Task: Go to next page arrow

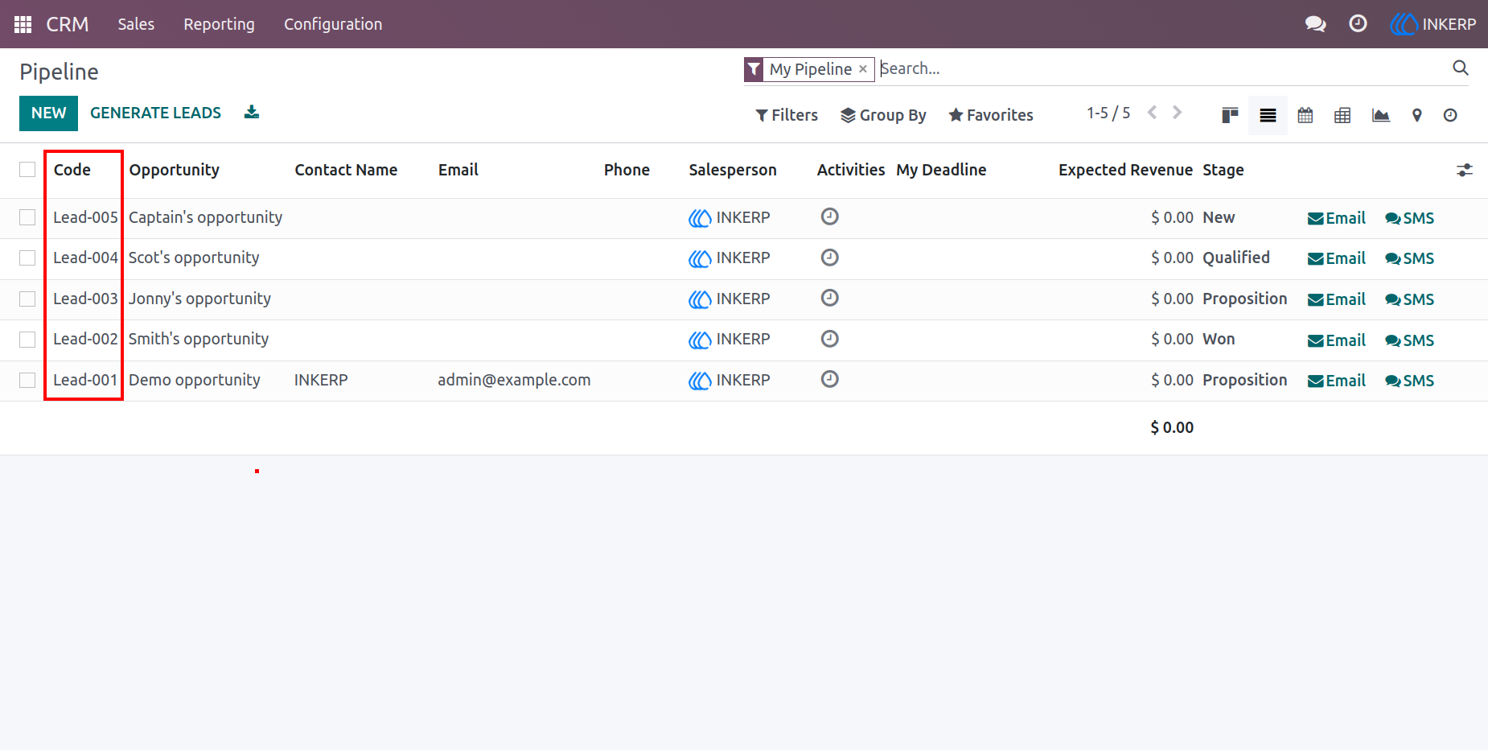Action: [1178, 113]
